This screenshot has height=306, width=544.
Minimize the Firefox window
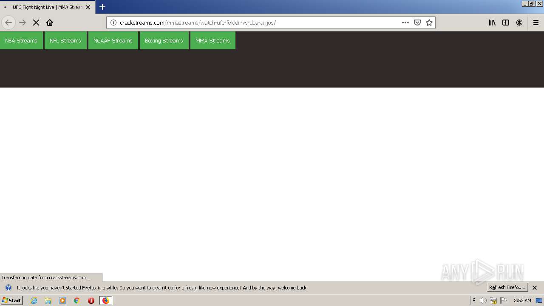(525, 3)
